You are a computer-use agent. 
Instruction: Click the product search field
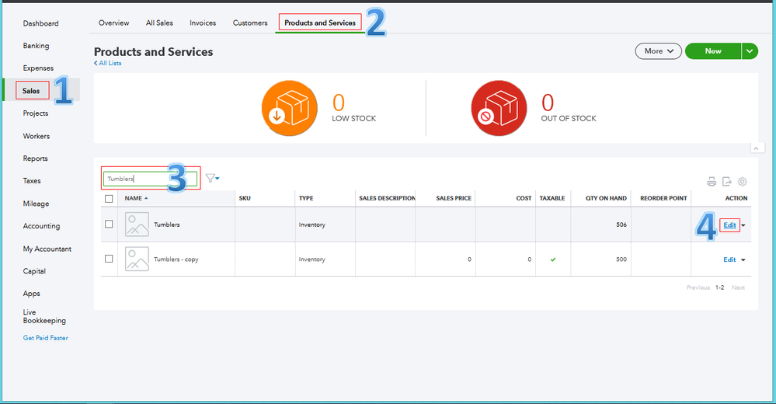coord(150,179)
